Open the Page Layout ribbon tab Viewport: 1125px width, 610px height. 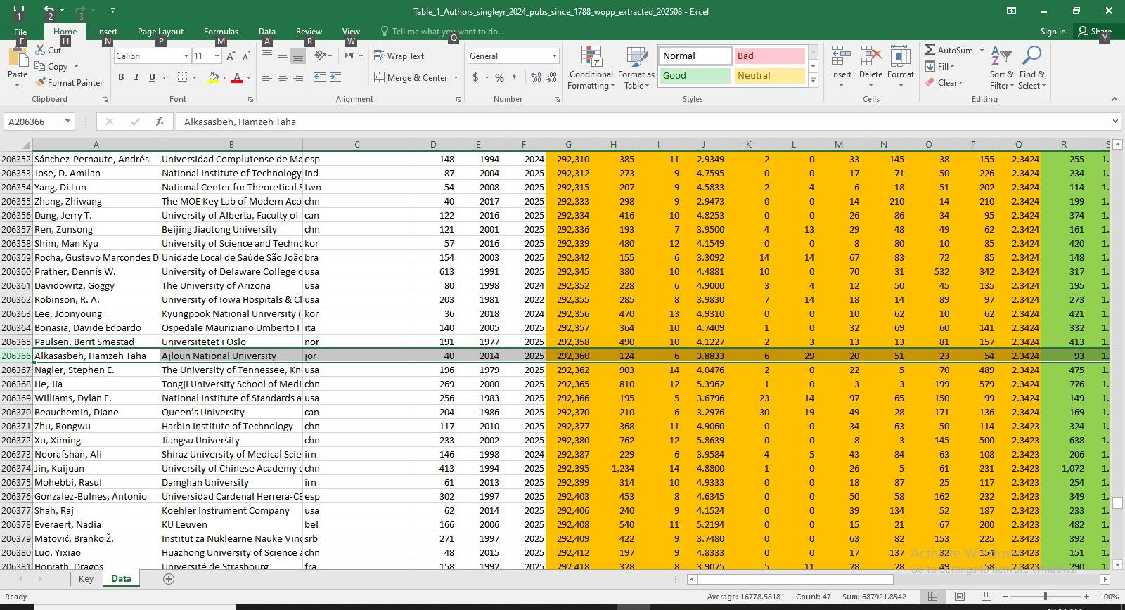click(160, 32)
